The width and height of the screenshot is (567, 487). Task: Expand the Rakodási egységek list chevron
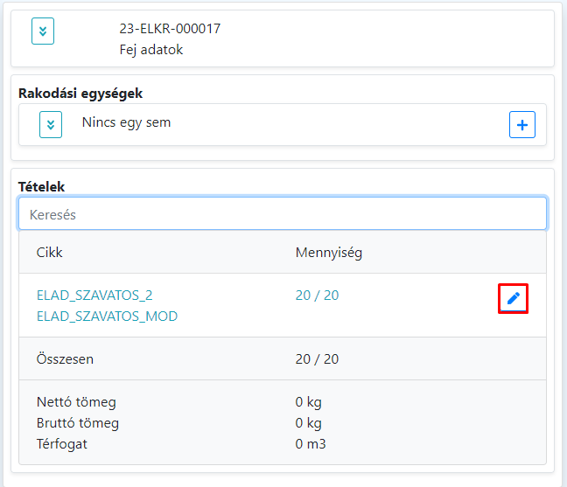pyautogui.click(x=51, y=125)
